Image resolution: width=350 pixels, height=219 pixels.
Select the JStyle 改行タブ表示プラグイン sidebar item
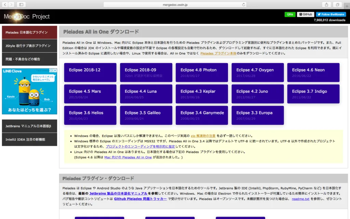29,46
